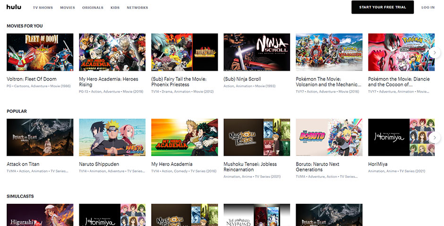Open the TV Shows menu

pos(43,8)
